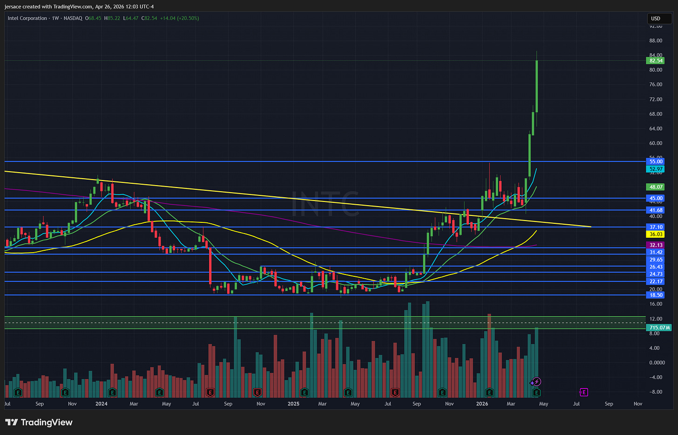Click the red earnings E marker between Jul and Sep 2024

(x=210, y=392)
